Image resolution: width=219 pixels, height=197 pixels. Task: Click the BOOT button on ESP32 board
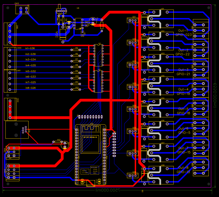coord(99,181)
